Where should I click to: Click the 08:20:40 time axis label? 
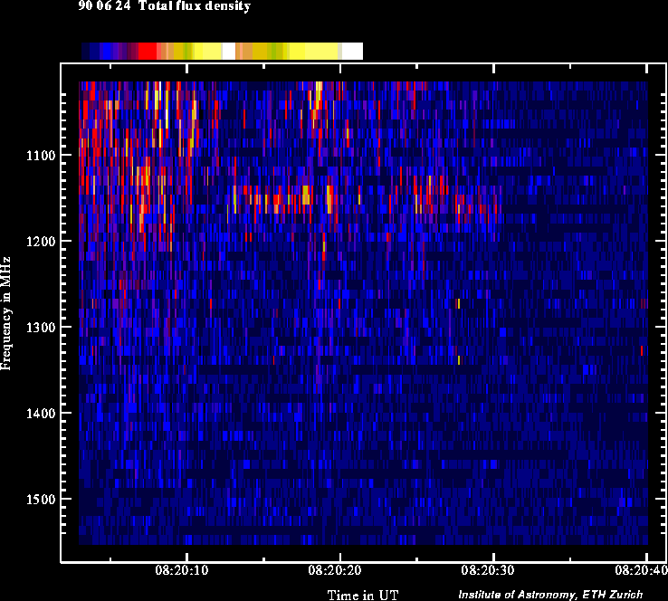click(641, 570)
